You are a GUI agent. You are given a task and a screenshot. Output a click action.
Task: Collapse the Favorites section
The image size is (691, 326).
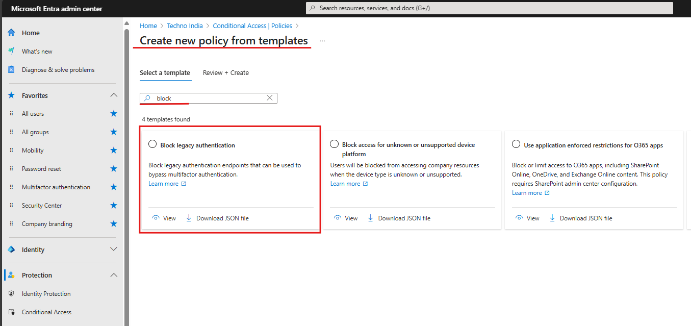[x=114, y=95]
